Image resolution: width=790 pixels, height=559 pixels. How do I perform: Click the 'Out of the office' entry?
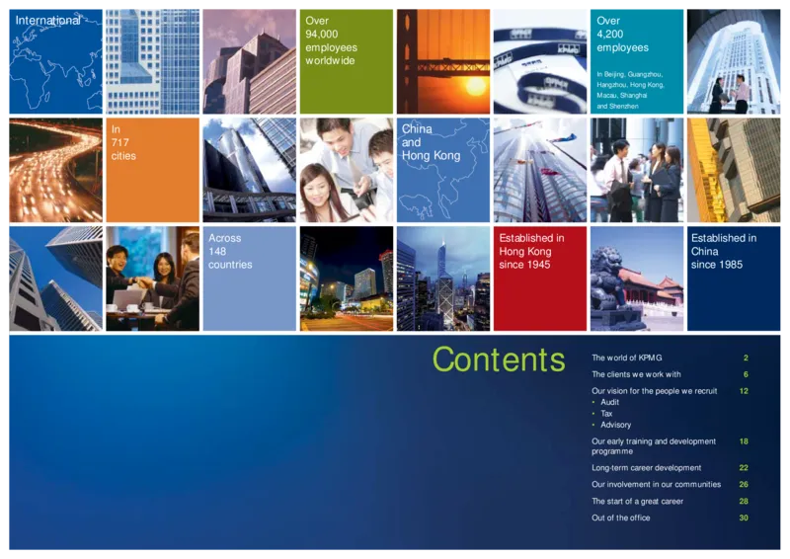[621, 518]
